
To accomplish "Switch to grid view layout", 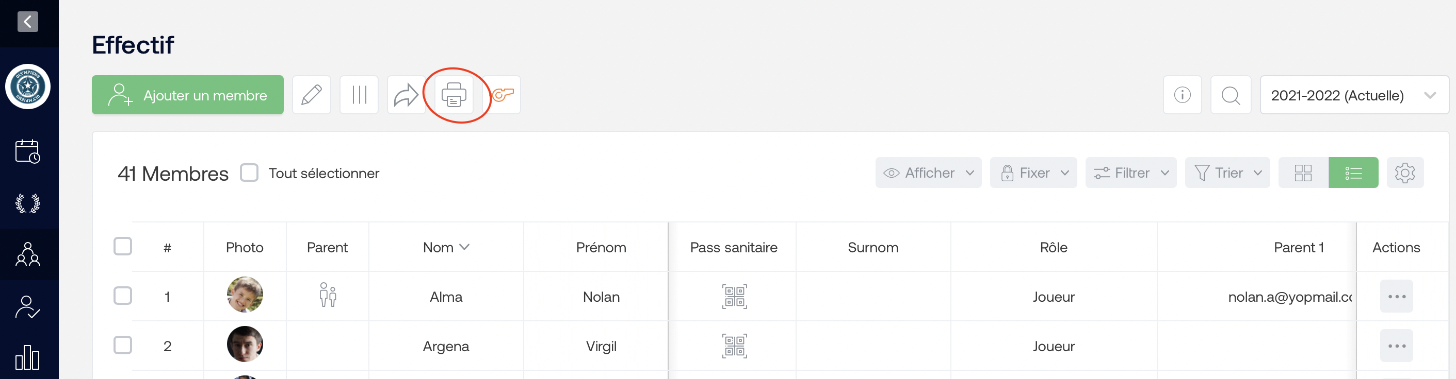I will [x=1303, y=173].
